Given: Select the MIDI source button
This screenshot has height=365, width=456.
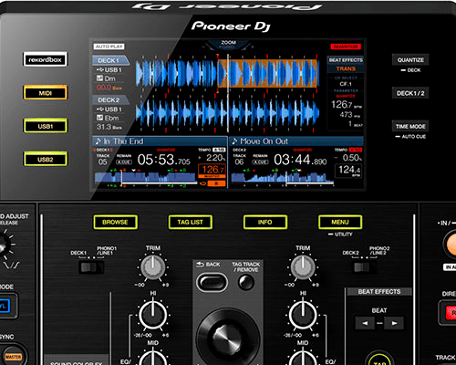Looking at the screenshot, I should pyautogui.click(x=46, y=93).
